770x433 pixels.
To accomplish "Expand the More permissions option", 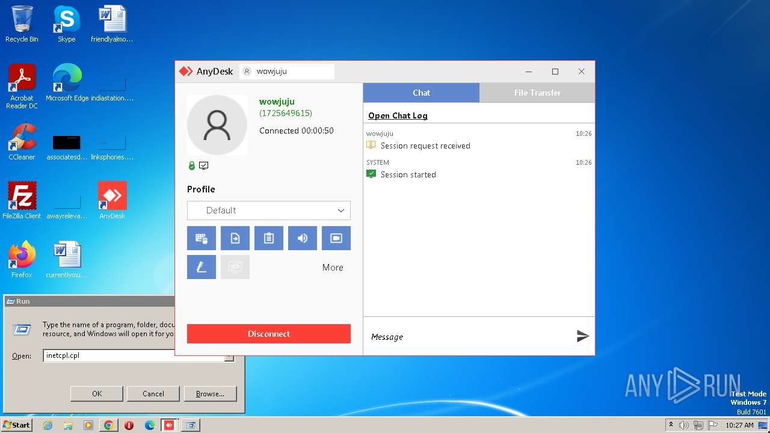I will [333, 268].
